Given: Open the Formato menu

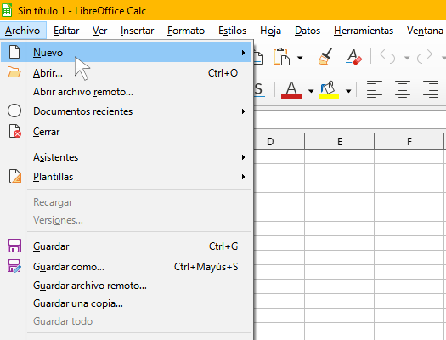Looking at the screenshot, I should tap(186, 31).
